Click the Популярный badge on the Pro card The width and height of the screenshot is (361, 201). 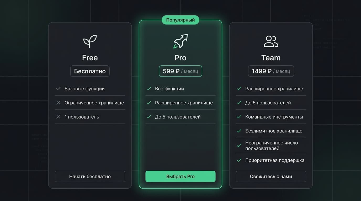pyautogui.click(x=181, y=20)
